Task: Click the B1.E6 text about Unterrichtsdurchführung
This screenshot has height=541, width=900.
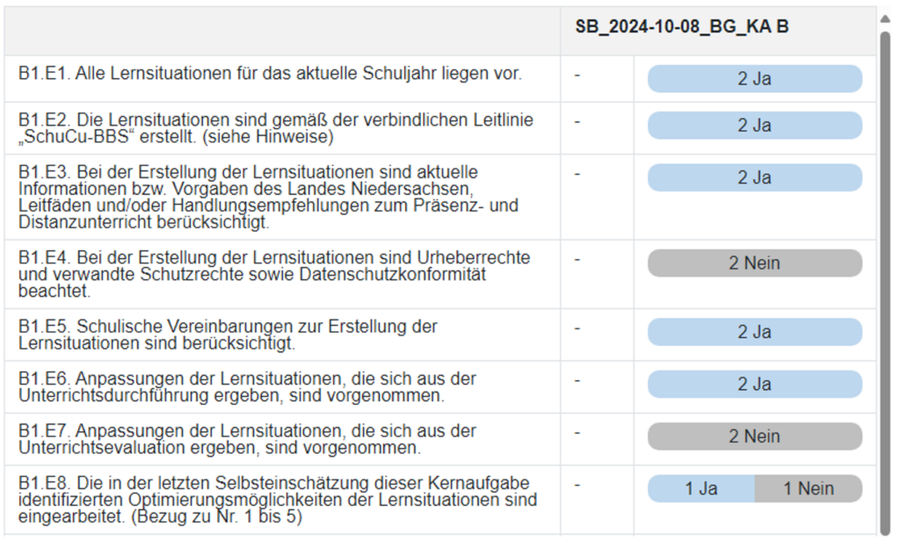Action: 247,386
